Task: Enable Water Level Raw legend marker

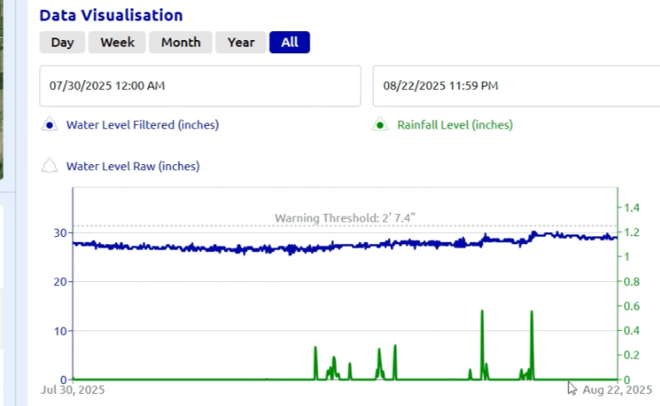Action: tap(50, 166)
